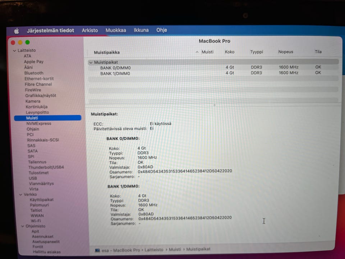Select Levynpoltto in sidebar

pos(37,113)
